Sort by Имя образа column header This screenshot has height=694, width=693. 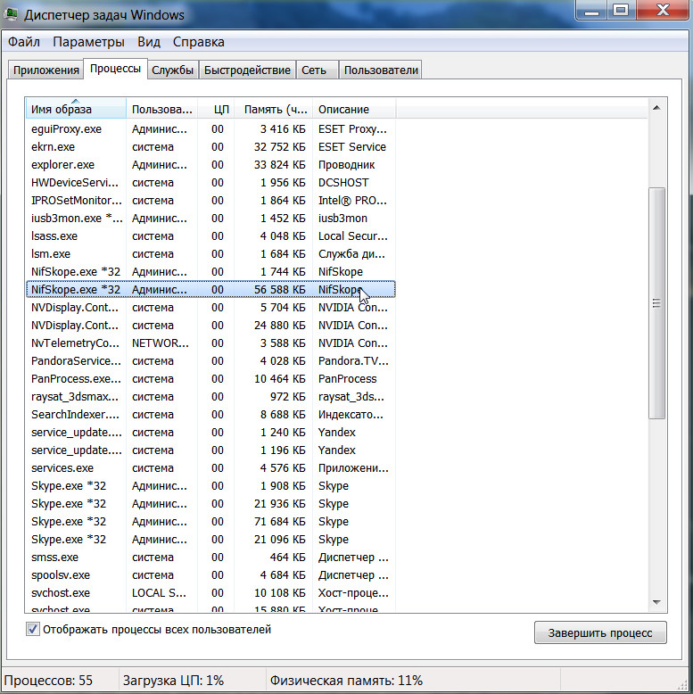pos(75,110)
